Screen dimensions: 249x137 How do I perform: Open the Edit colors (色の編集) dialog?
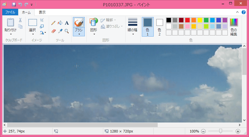234,27
